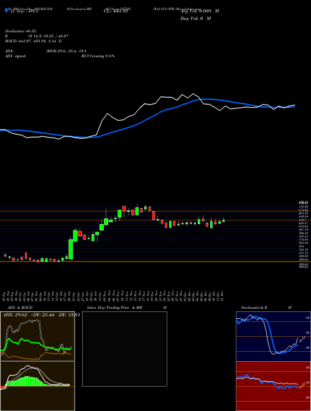Click the last green candlestick on the right
311x411 pixels.
223,221
